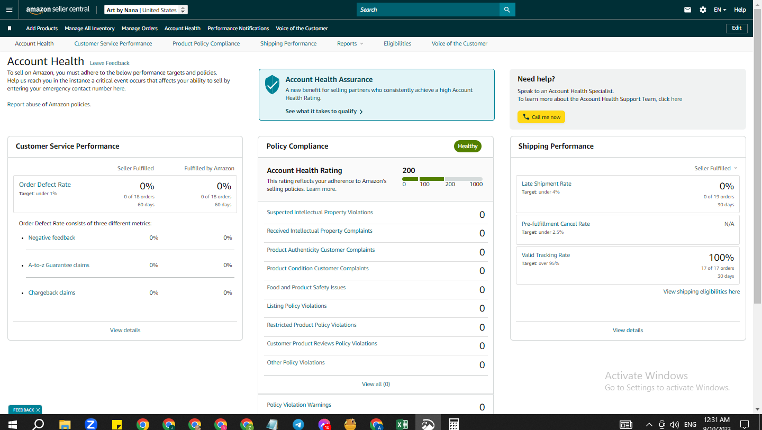Open File Explorer from the taskbar
Screen dimensions: 762x430
click(x=65, y=424)
